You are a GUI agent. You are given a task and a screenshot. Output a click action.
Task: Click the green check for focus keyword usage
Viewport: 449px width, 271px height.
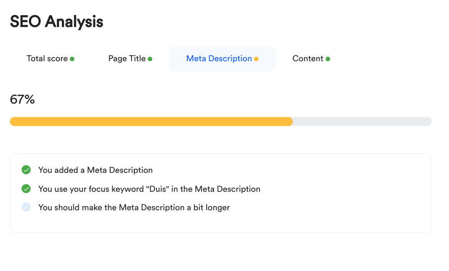pos(26,189)
